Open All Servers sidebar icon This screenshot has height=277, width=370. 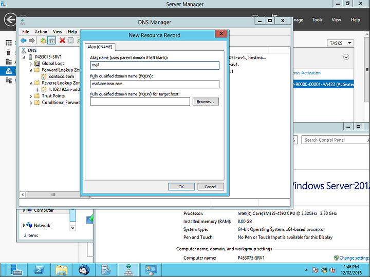(x=9, y=62)
